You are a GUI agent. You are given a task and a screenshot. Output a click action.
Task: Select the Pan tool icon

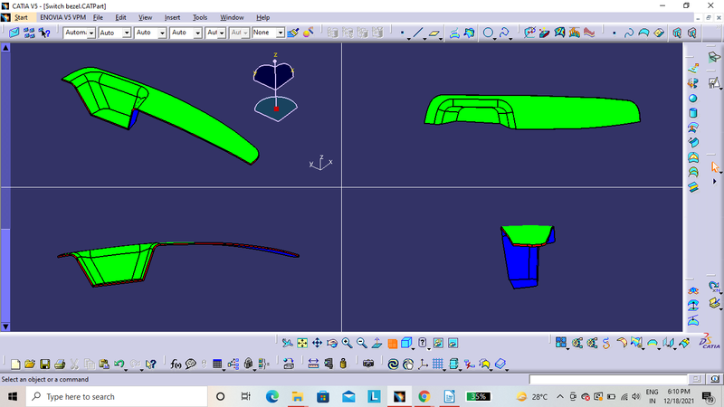point(317,343)
